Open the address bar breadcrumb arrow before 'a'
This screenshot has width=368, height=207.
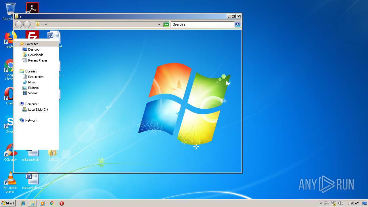[x=43, y=24]
